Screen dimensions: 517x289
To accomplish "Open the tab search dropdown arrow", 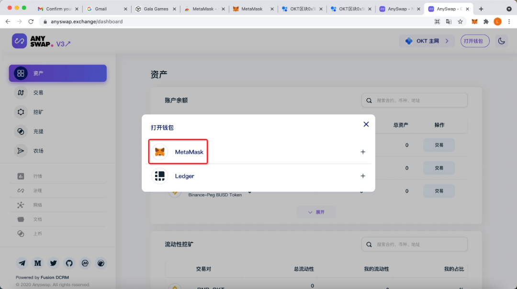I will click(509, 9).
